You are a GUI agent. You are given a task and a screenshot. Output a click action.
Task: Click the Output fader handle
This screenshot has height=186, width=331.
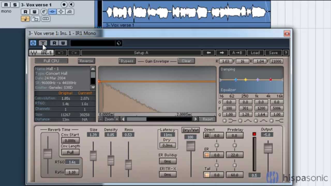[268, 148]
